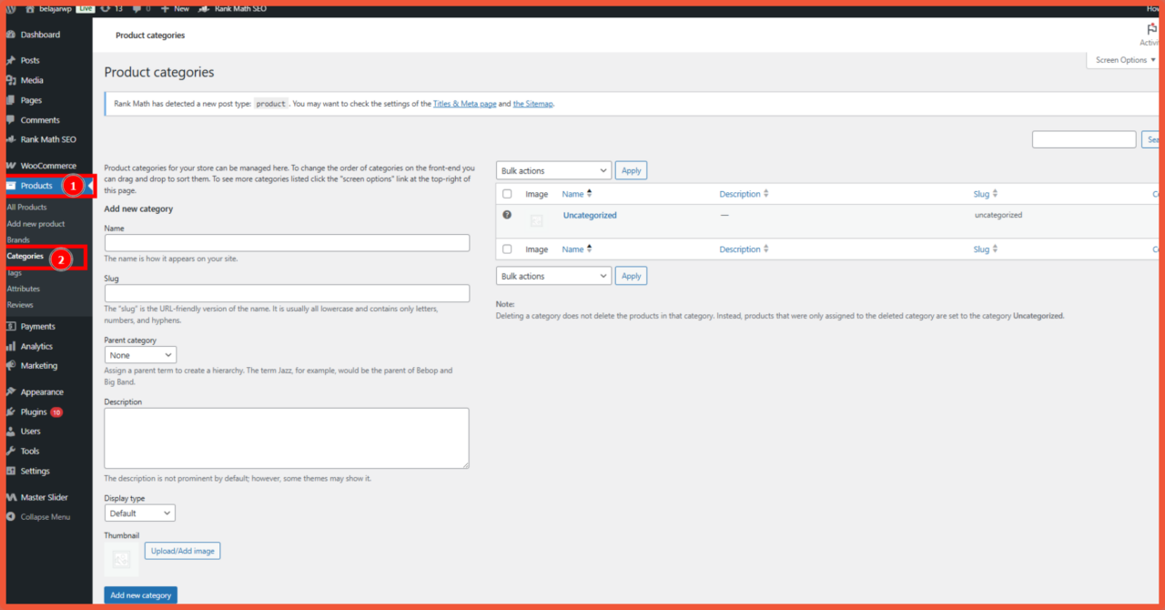Open the Display type dropdown
The height and width of the screenshot is (610, 1165).
click(x=139, y=513)
